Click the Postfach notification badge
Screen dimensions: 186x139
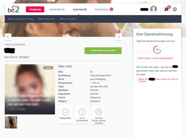pyautogui.click(x=111, y=9)
